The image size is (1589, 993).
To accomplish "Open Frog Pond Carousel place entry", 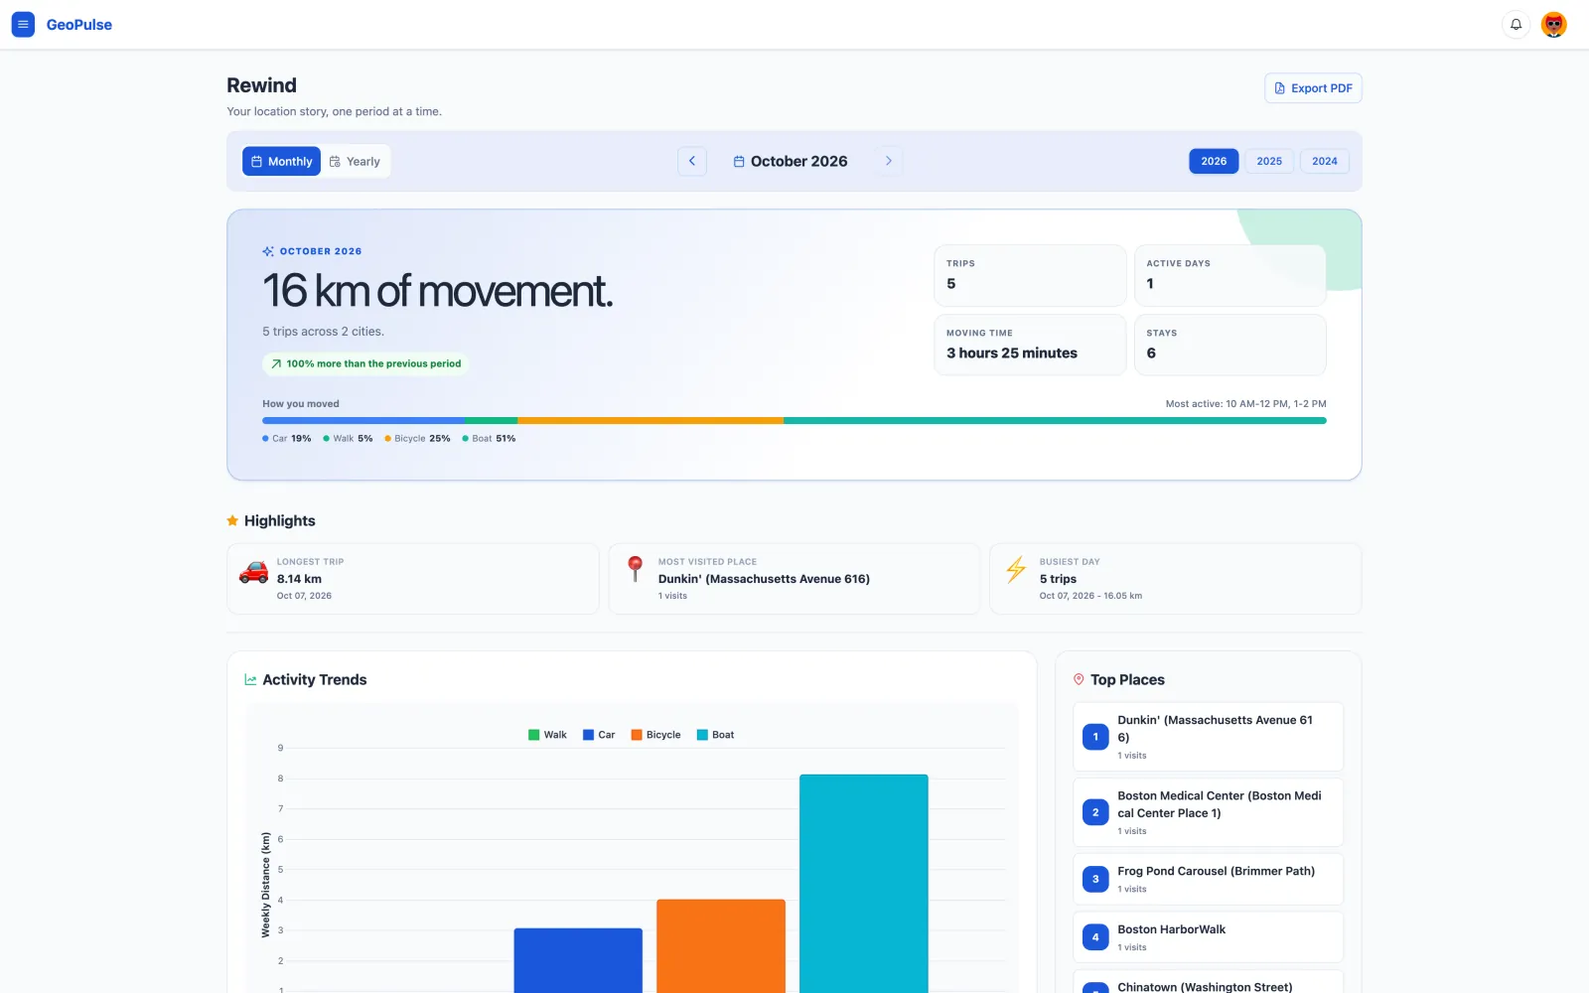I will [x=1208, y=879].
